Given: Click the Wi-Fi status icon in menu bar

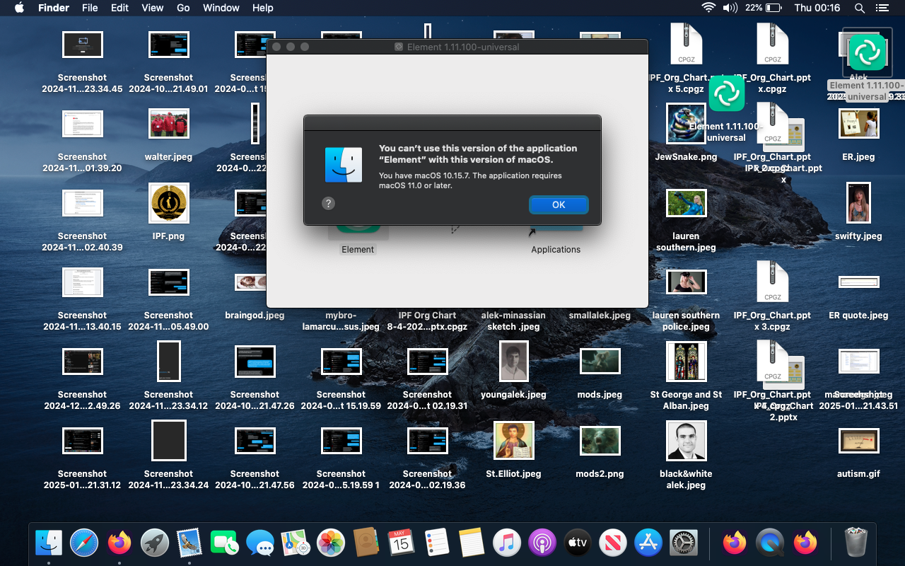Looking at the screenshot, I should (708, 8).
